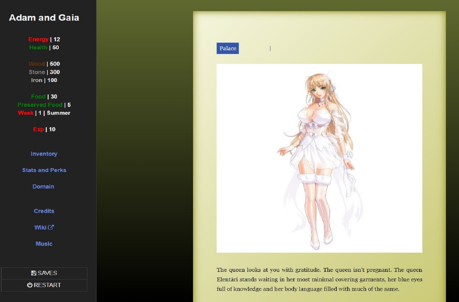Open the Music settings
Viewport: 459px width, 302px height.
point(44,244)
